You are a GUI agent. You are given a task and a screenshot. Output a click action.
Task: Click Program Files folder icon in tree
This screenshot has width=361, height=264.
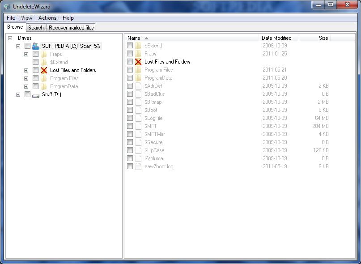(43, 78)
